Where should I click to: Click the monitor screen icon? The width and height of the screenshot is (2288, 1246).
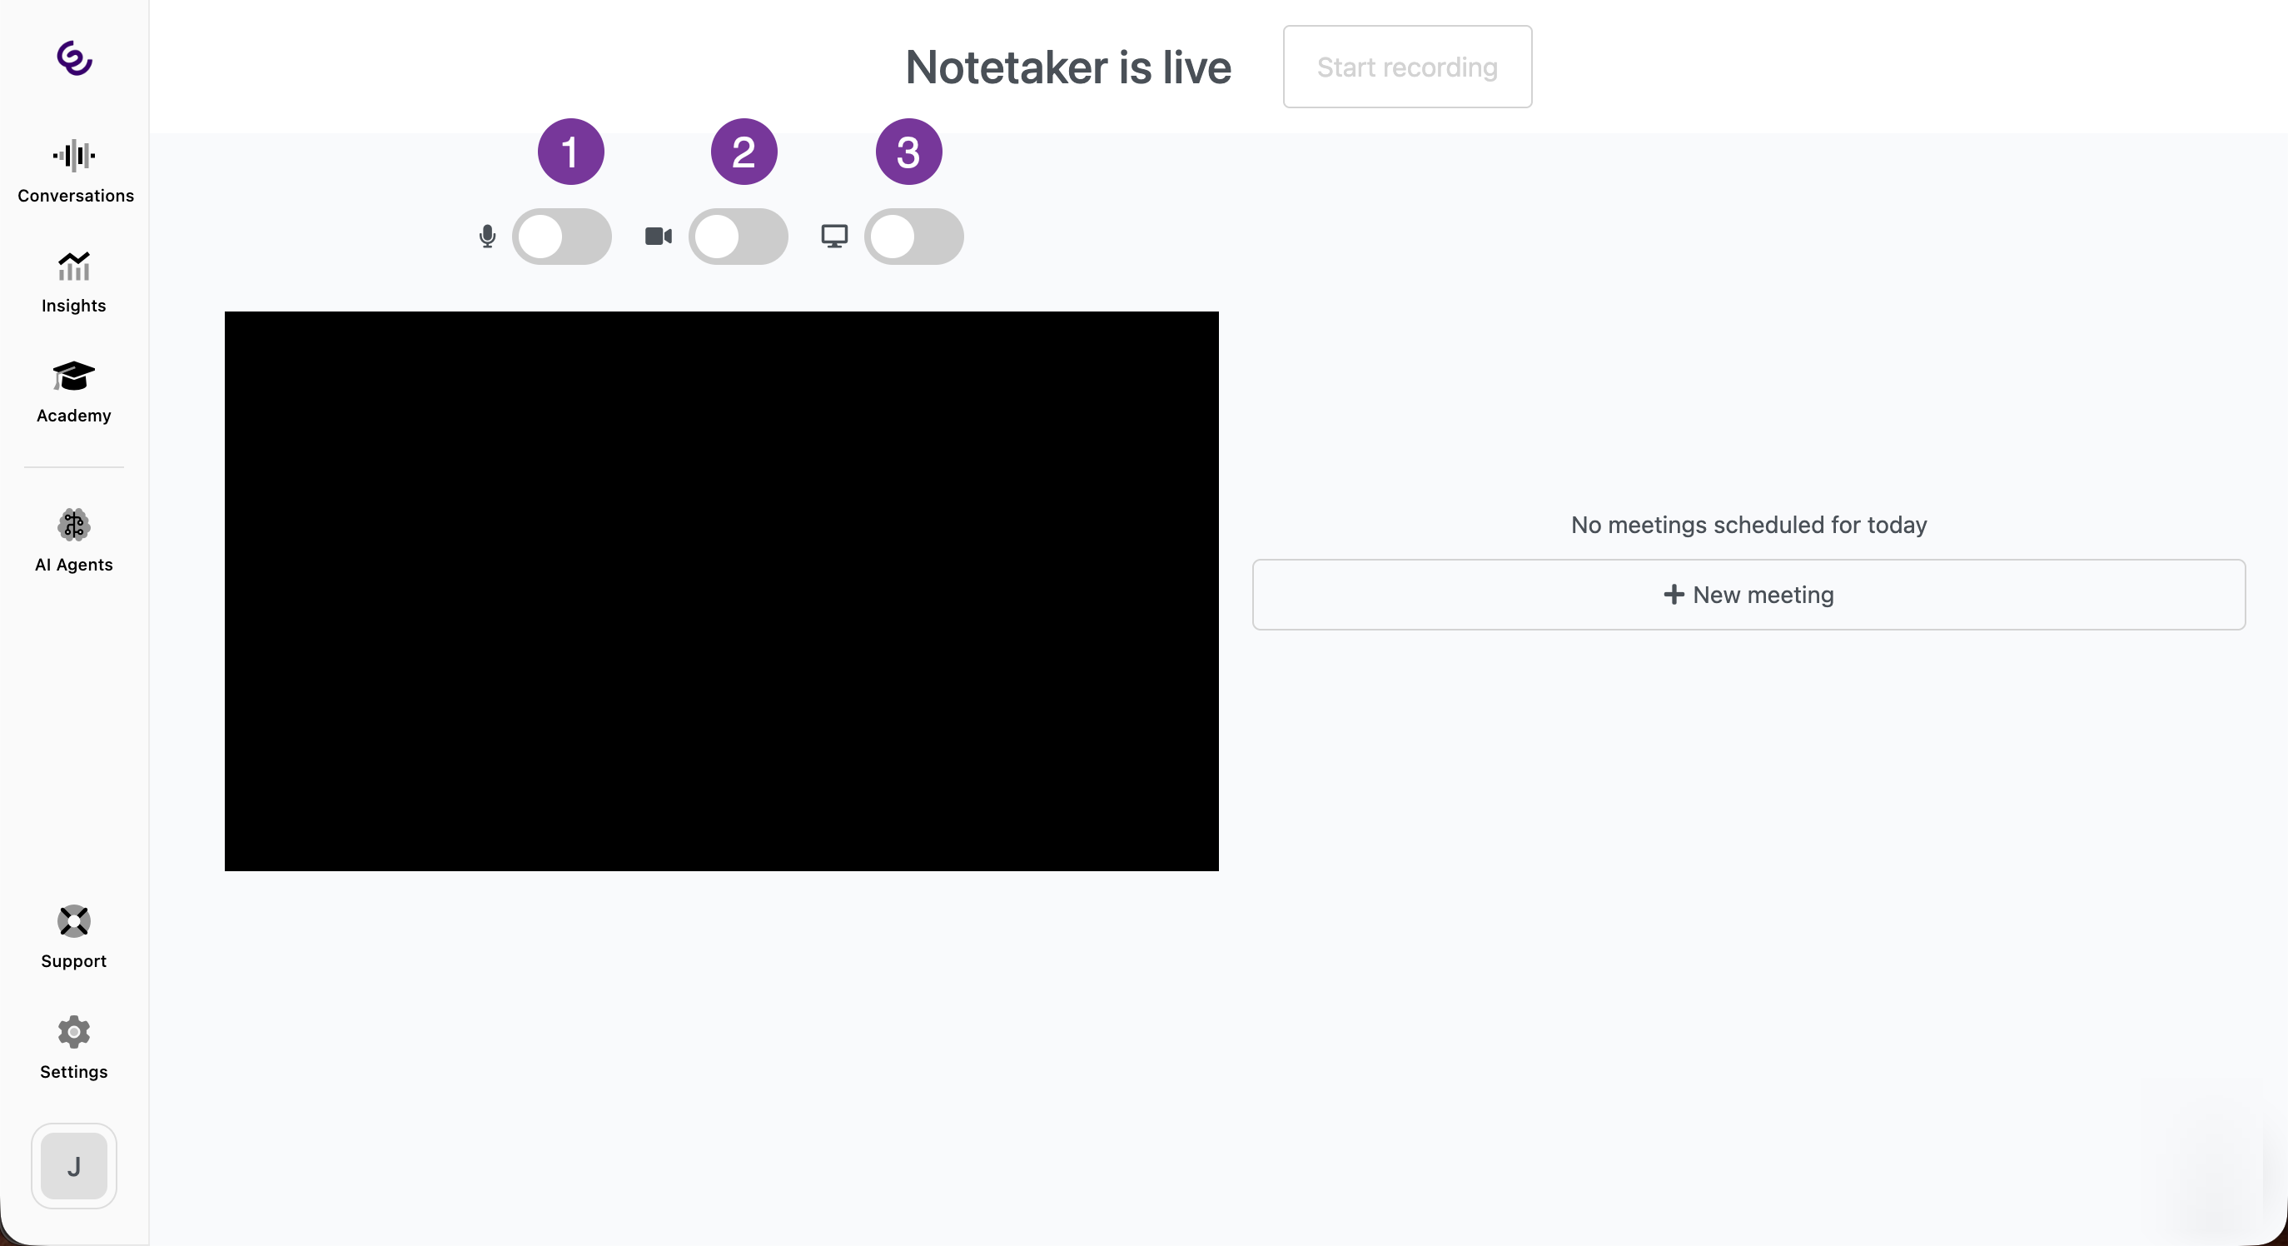[x=834, y=237]
